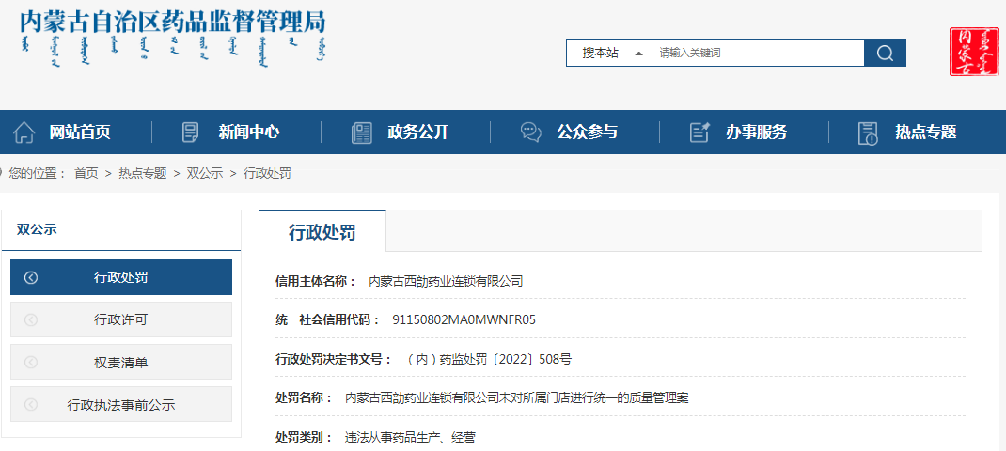
Task: Click the penalty name ending in 质量管理案
Action: click(516, 398)
